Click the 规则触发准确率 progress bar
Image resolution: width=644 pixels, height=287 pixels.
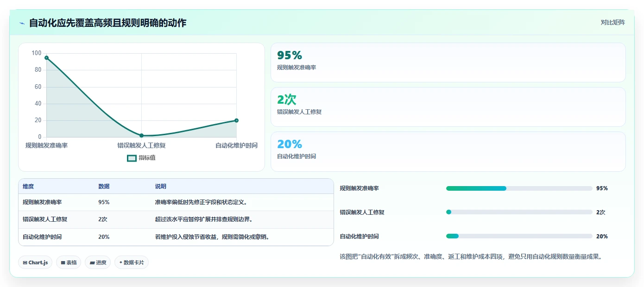click(x=519, y=188)
